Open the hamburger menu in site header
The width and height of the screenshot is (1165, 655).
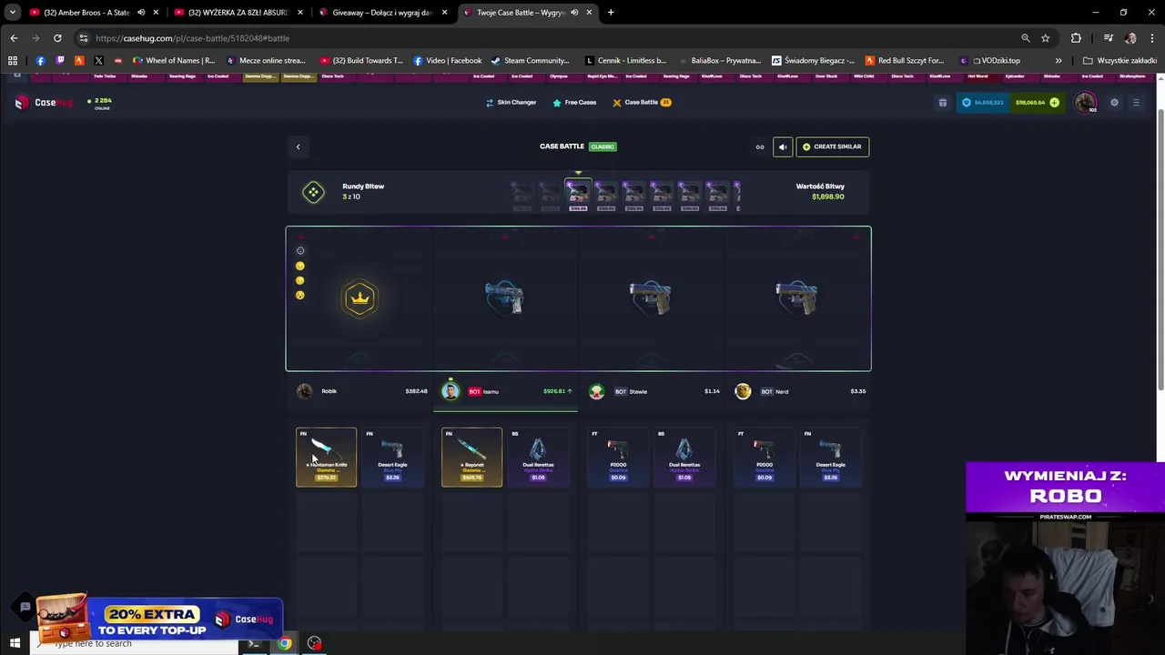(1136, 103)
